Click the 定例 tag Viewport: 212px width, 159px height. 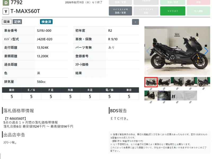click(17, 22)
